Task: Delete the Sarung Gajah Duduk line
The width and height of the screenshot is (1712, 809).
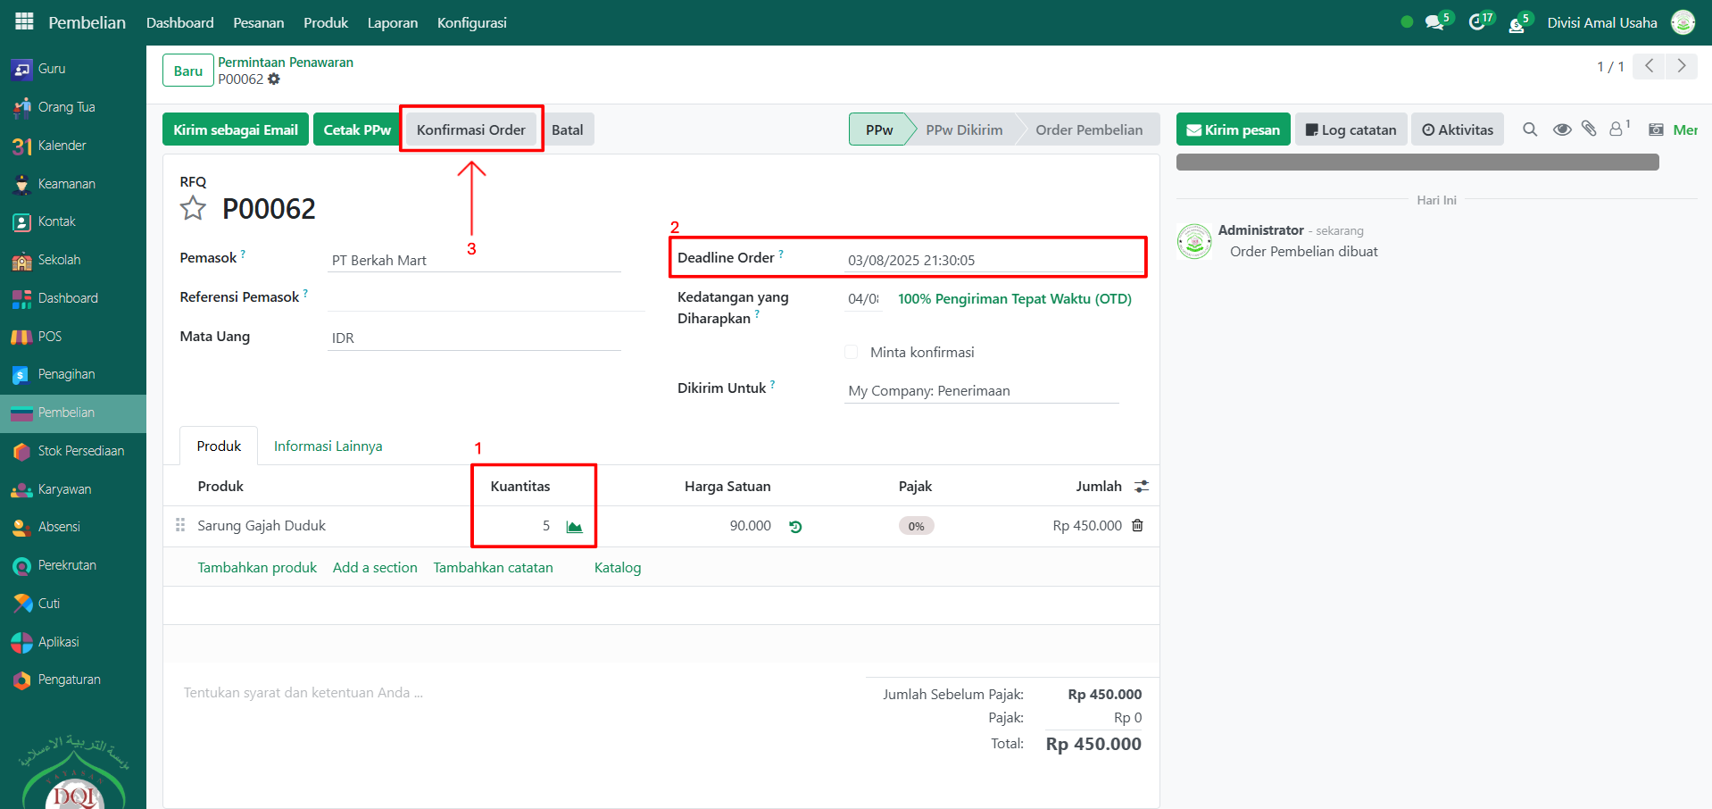Action: point(1137,526)
